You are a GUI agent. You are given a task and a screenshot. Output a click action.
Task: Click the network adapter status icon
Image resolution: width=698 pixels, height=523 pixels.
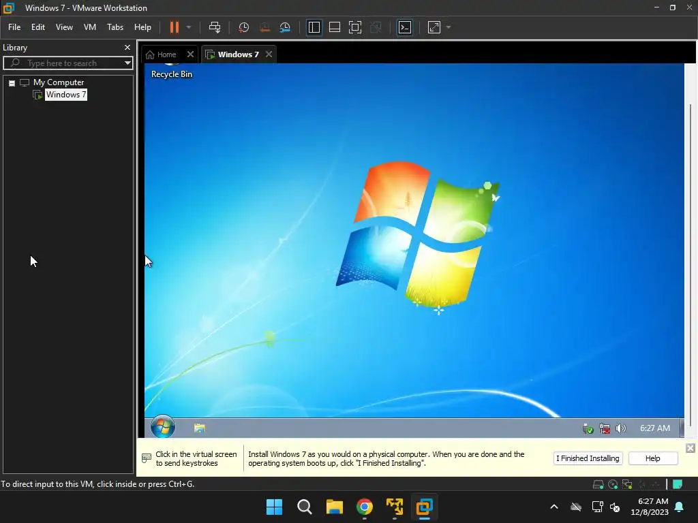tap(627, 484)
